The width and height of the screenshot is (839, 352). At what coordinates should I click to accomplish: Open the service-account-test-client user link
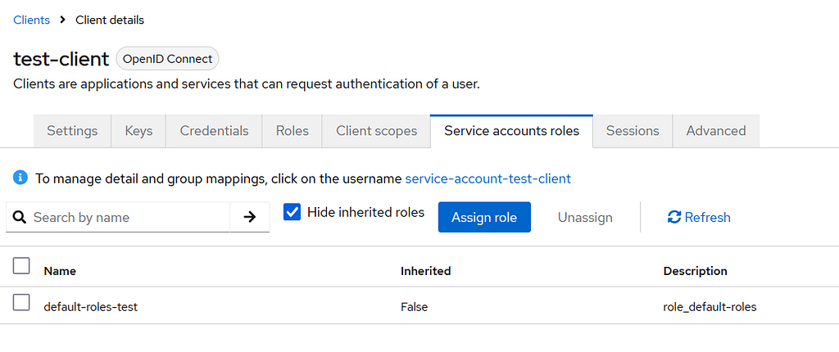click(488, 178)
